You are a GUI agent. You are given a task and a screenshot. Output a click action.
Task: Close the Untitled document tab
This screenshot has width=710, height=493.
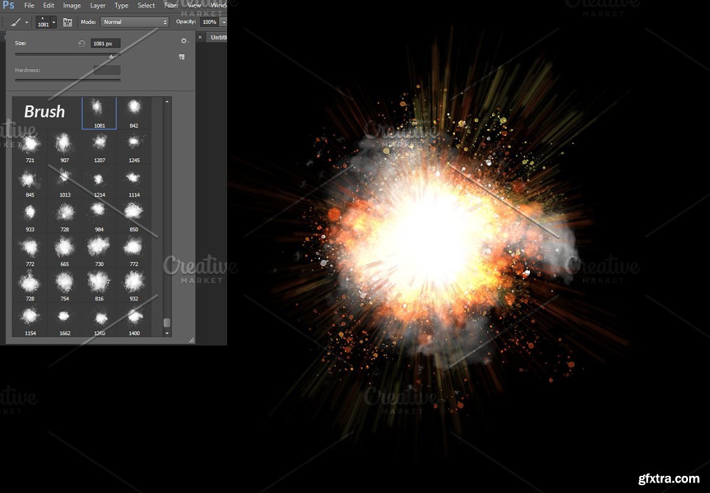(200, 37)
